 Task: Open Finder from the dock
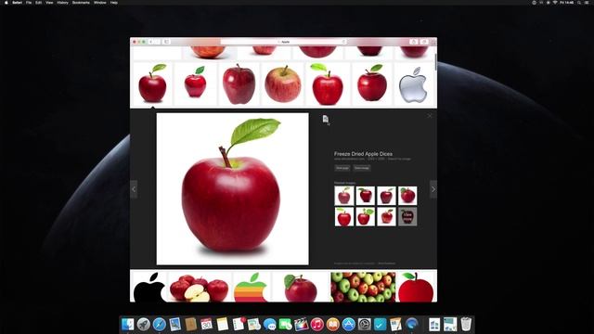click(128, 325)
